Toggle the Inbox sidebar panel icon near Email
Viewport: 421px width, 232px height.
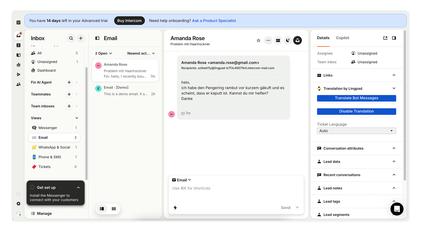97,38
